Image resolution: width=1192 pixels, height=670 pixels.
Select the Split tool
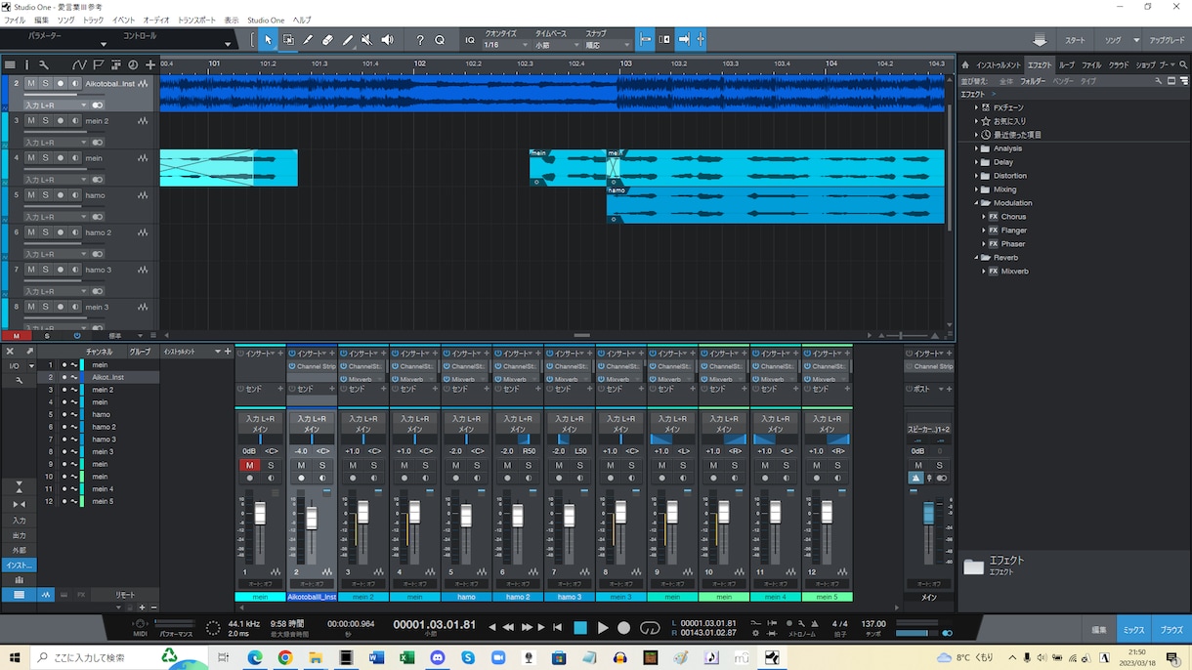coord(308,40)
